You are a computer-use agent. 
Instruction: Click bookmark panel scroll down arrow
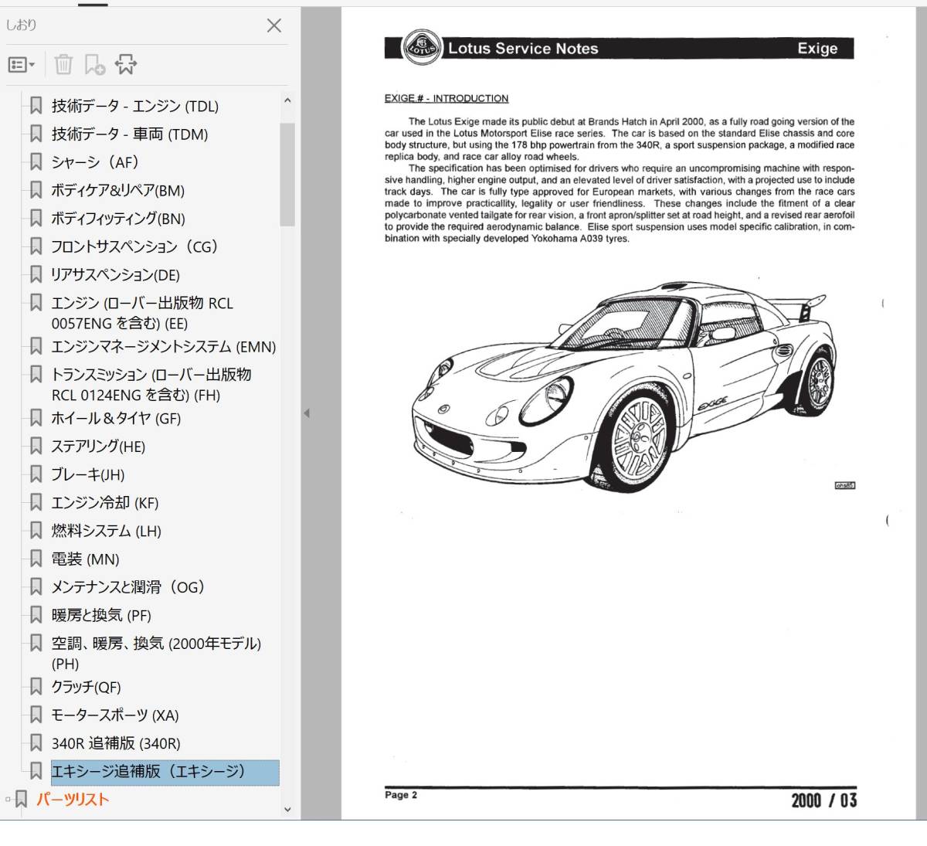[287, 810]
